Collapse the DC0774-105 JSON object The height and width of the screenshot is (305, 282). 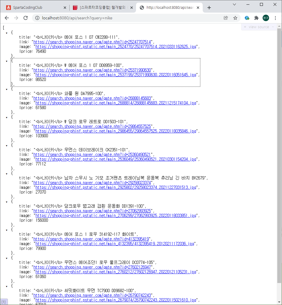pyautogui.click(x=7, y=258)
